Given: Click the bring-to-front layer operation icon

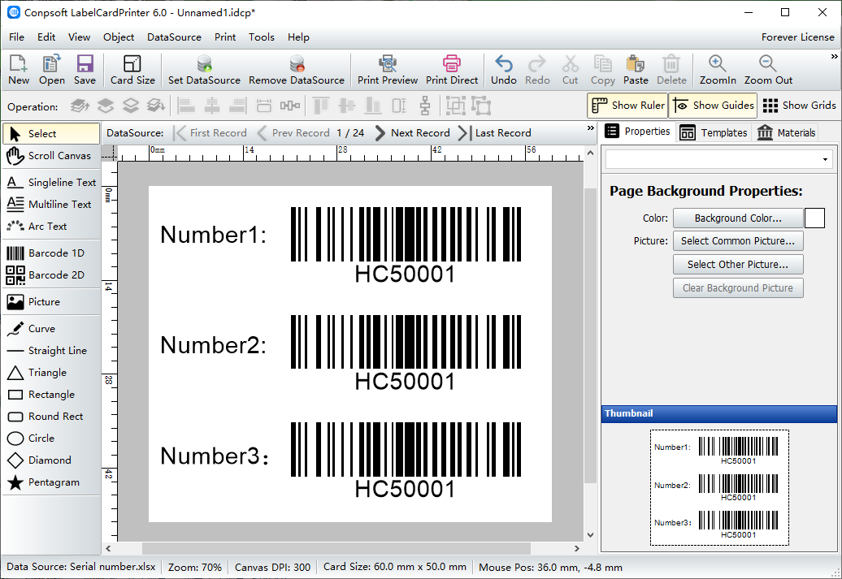Looking at the screenshot, I should 80,106.
